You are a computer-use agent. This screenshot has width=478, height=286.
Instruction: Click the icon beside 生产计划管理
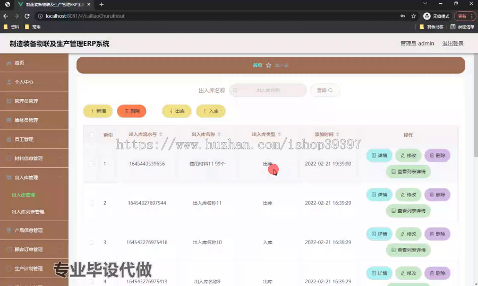pos(9,269)
